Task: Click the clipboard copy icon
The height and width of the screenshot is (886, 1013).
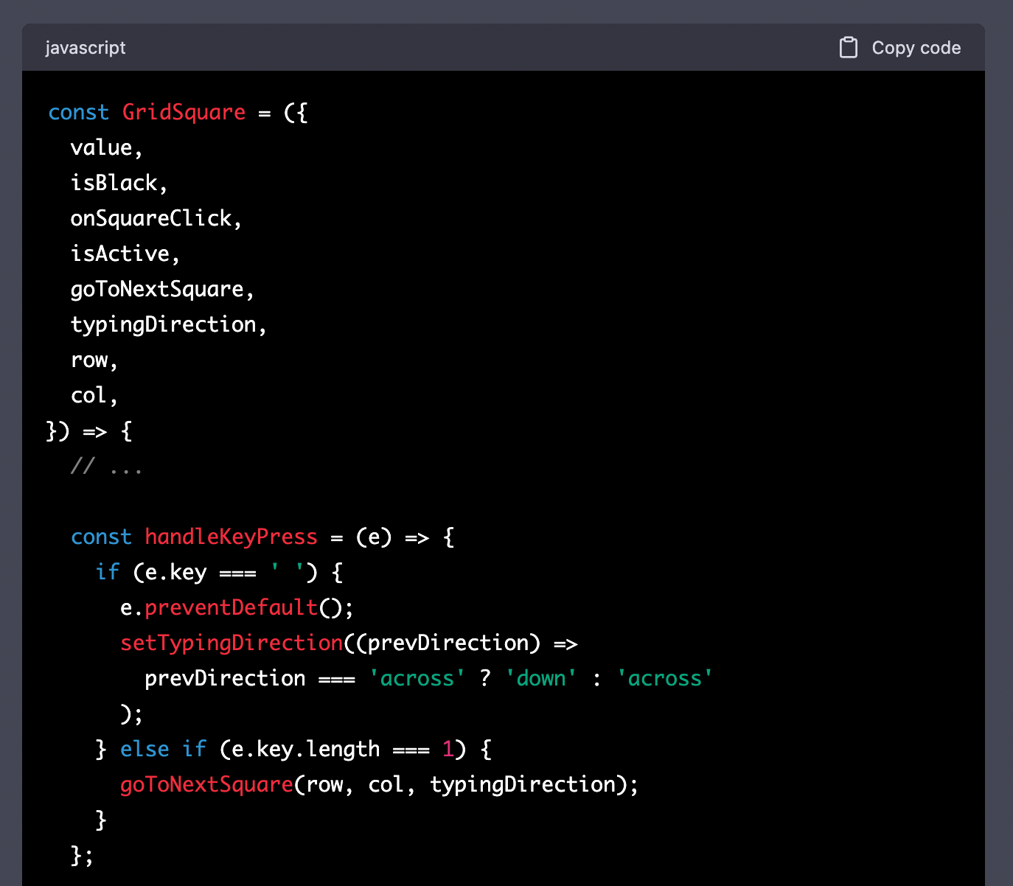Action: point(849,48)
